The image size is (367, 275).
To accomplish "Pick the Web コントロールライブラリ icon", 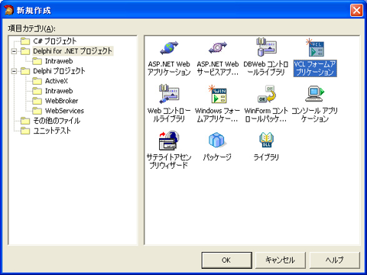I will coord(169,94).
